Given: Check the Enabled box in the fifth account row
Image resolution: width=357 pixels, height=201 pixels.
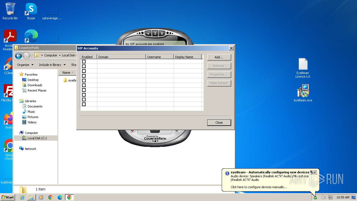Looking at the screenshot, I should pos(84,80).
